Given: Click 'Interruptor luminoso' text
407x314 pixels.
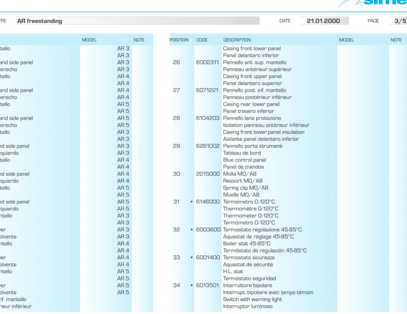Looking at the screenshot, I should pos(247,306).
